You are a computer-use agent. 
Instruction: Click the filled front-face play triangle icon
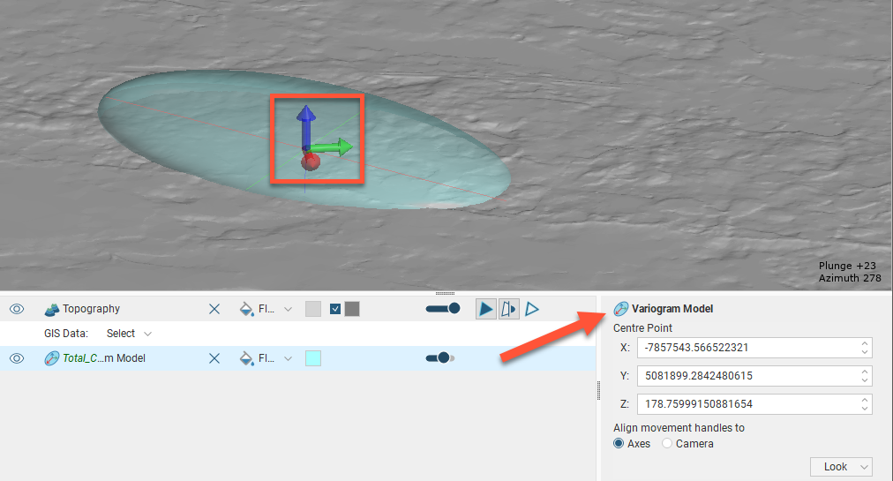[486, 309]
